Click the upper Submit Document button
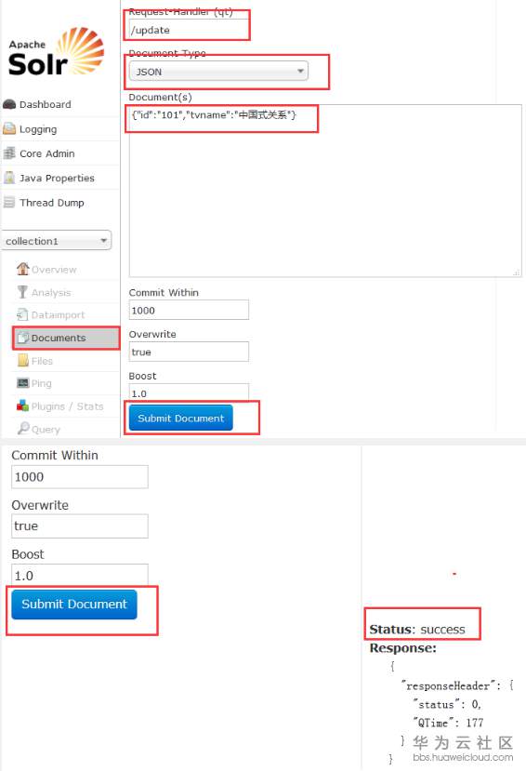 pyautogui.click(x=180, y=418)
